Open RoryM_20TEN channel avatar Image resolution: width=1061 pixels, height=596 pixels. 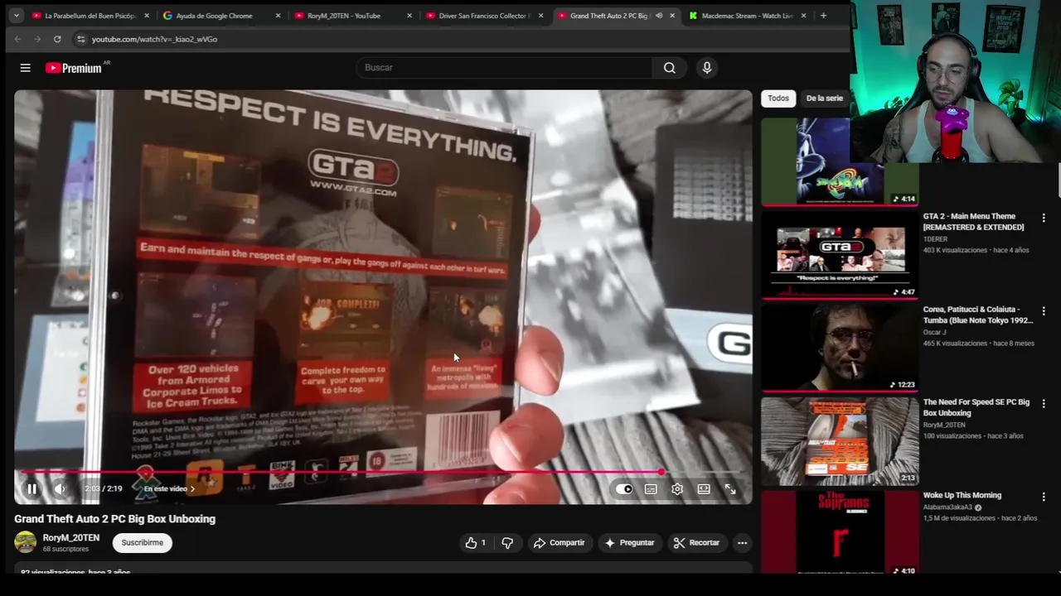26,542
